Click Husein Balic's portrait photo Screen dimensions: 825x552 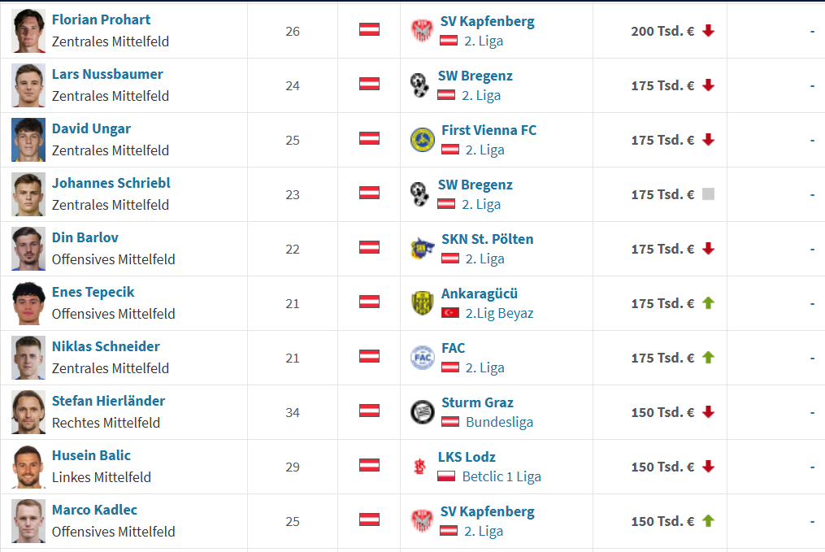click(x=28, y=467)
